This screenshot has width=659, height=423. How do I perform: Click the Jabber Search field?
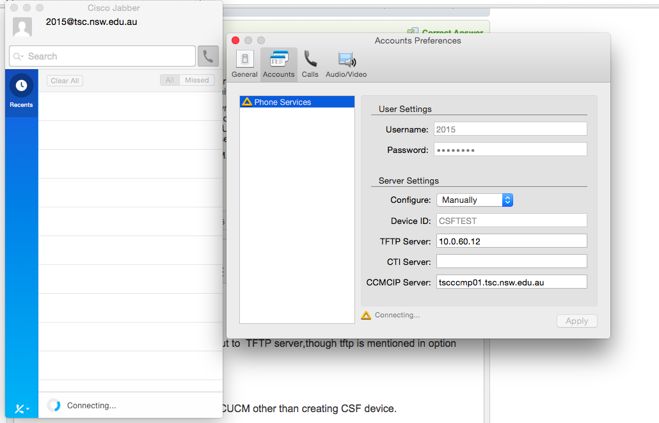coord(102,56)
